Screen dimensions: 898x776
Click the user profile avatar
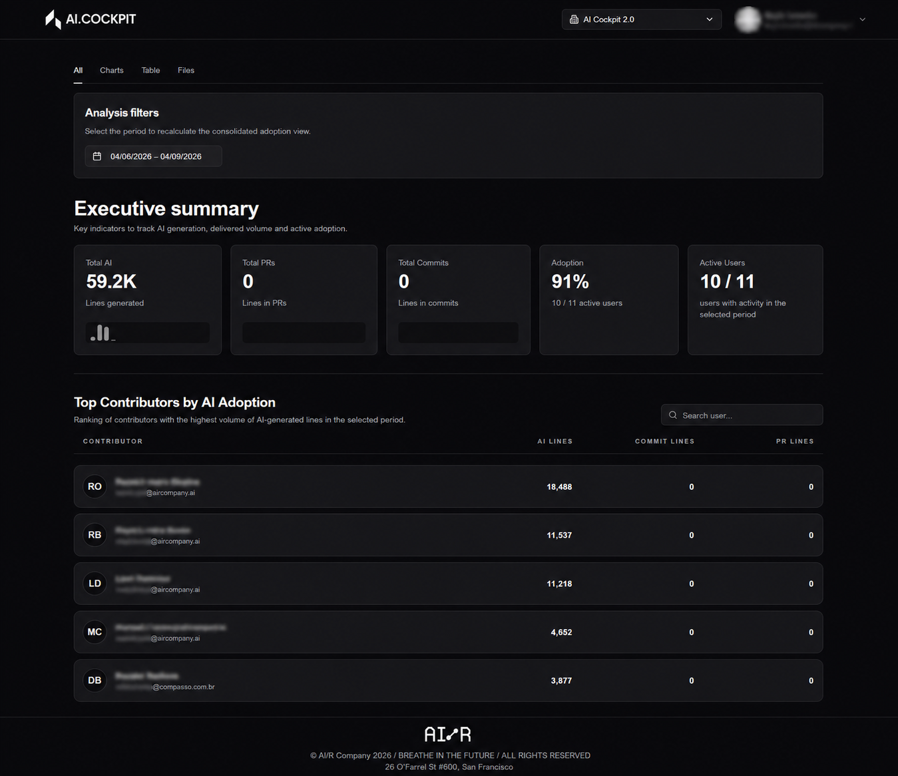point(748,19)
